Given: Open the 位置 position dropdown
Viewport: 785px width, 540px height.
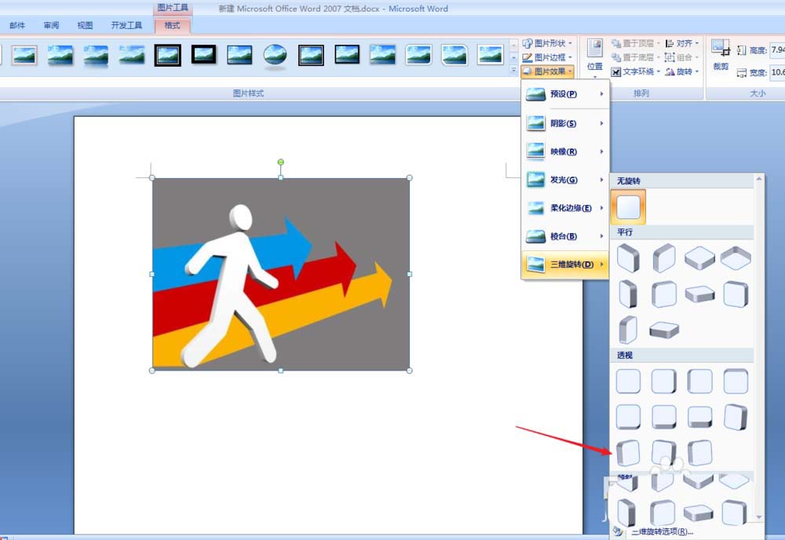Looking at the screenshot, I should (595, 57).
